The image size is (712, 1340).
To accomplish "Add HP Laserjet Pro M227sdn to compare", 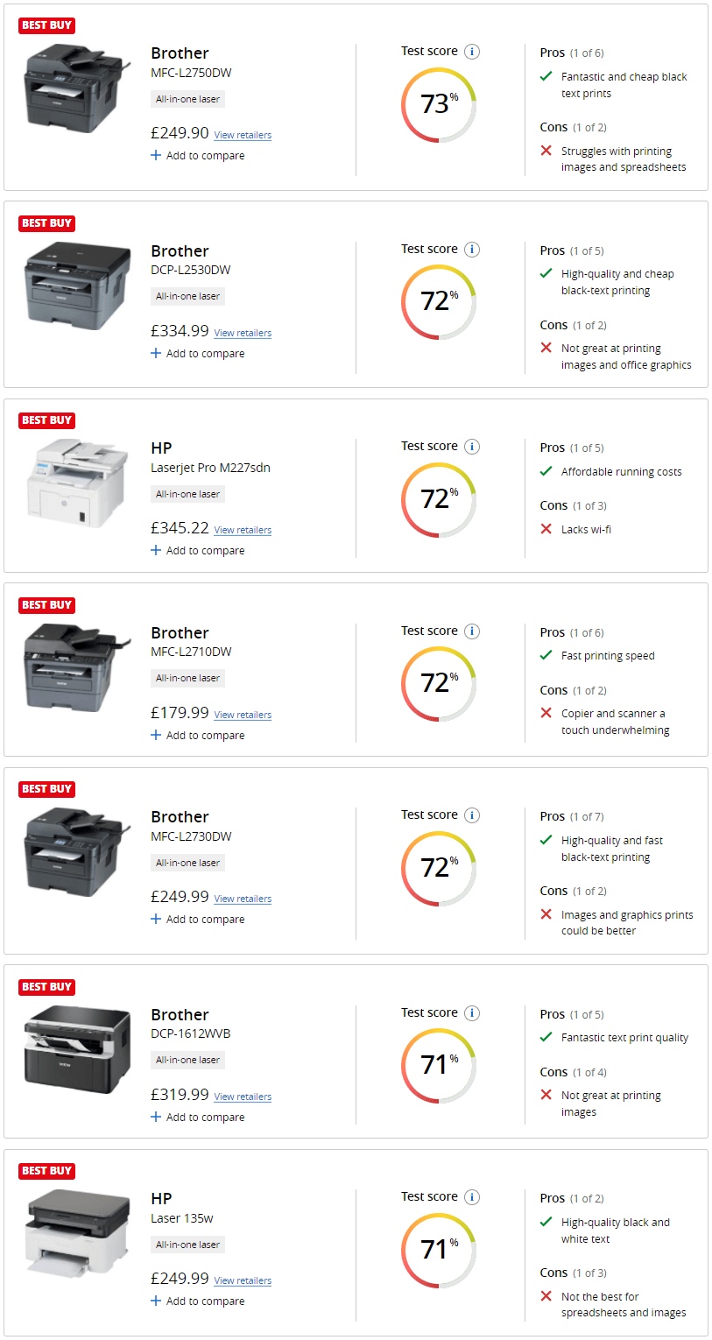I will 198,551.
